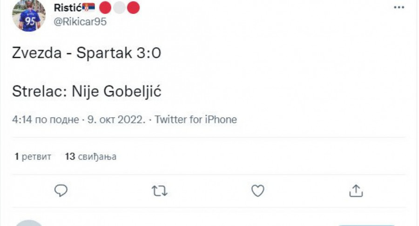This screenshot has width=419, height=226.
Task: Open the three-dot more options menu
Action: [399, 8]
